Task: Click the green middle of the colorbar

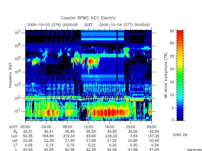Action: coord(180,75)
